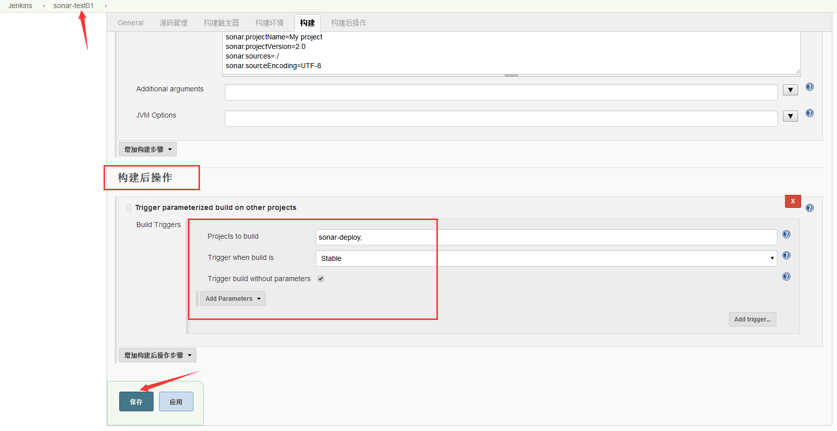Open help for Additional arguments field

click(x=809, y=87)
